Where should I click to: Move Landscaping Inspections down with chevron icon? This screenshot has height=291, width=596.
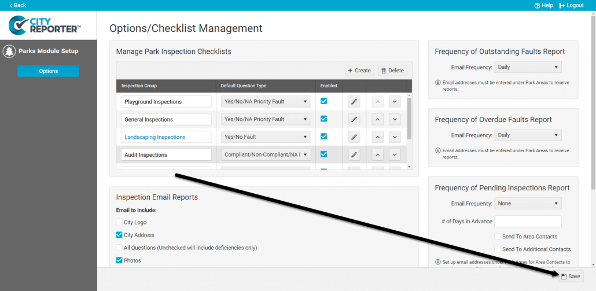coord(395,137)
